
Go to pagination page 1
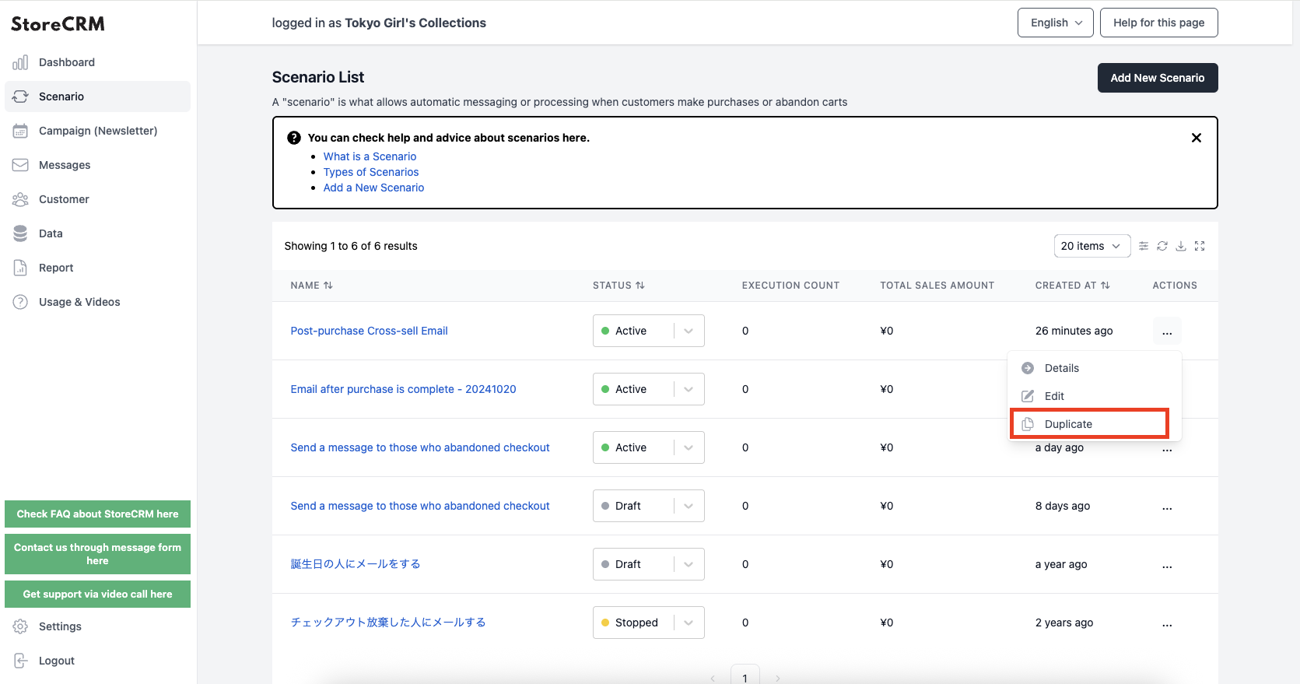(x=745, y=675)
